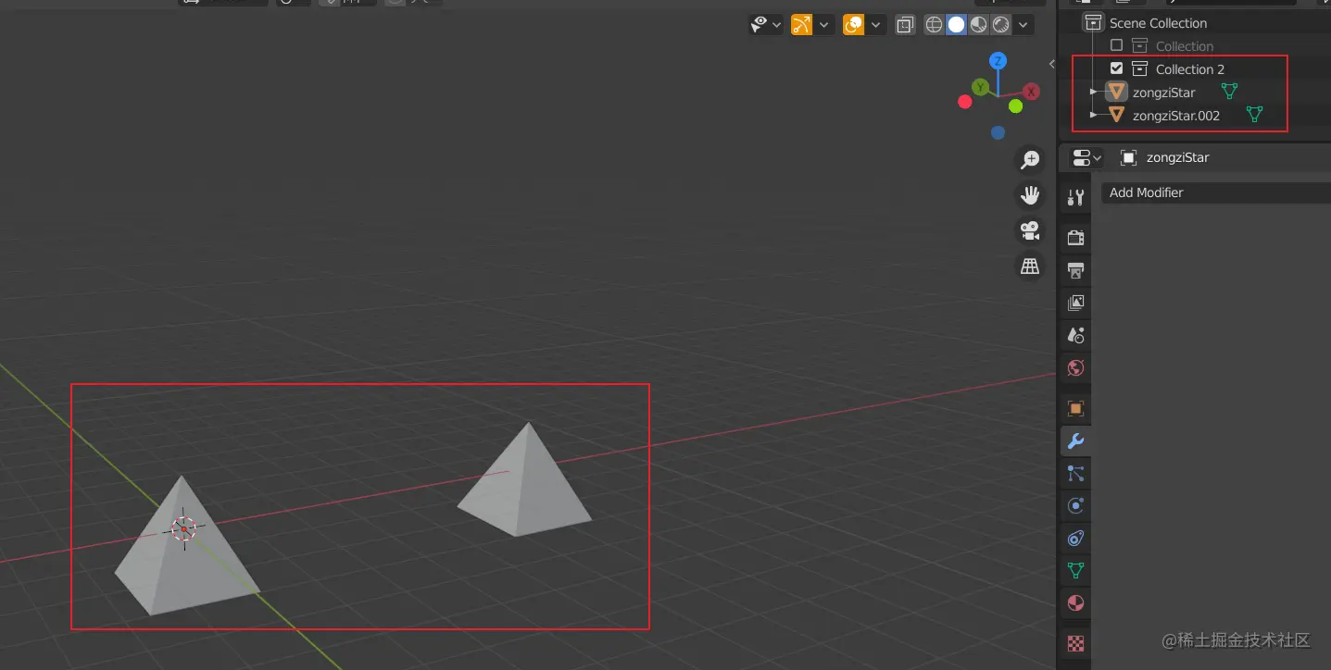Image resolution: width=1331 pixels, height=670 pixels.
Task: Open the Object properties tab
Action: (1075, 408)
